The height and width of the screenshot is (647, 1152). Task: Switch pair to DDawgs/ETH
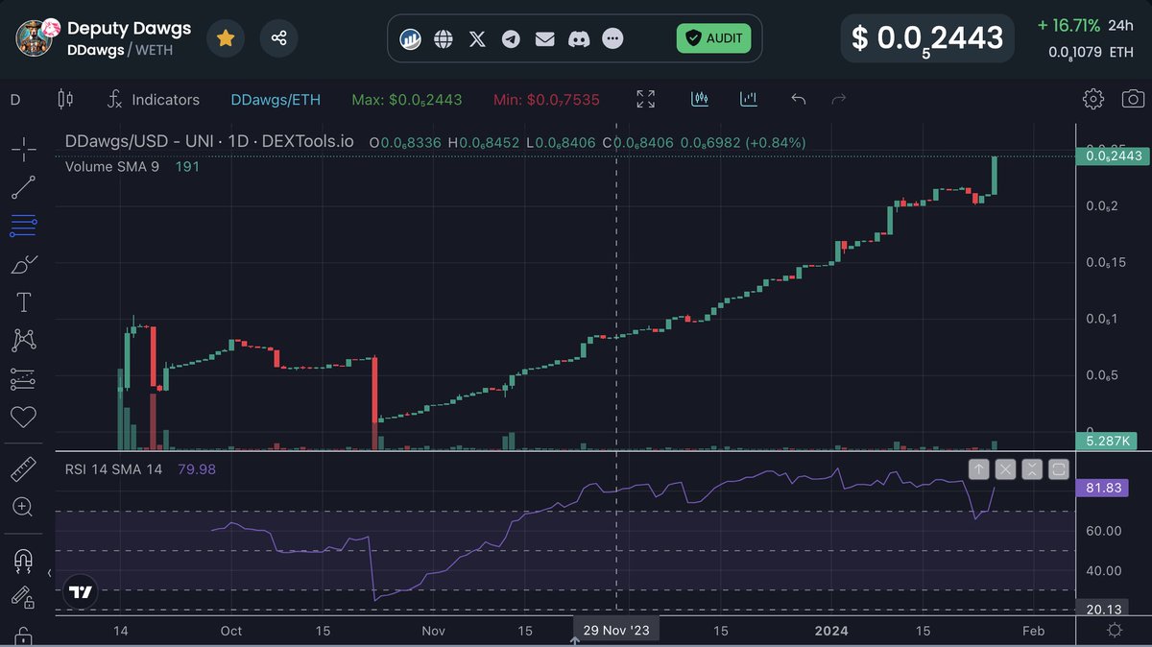276,100
